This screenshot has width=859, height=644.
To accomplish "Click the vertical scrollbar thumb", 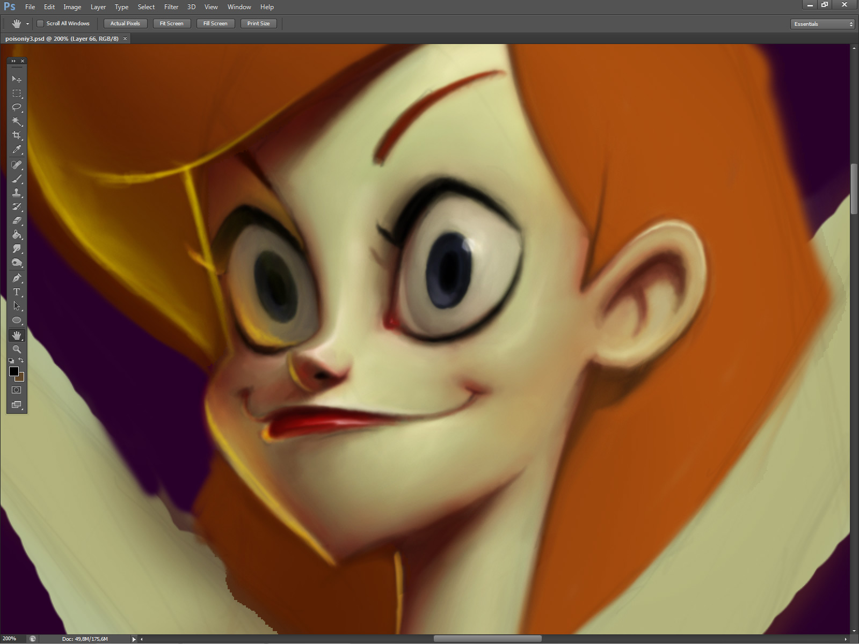I will [x=854, y=189].
